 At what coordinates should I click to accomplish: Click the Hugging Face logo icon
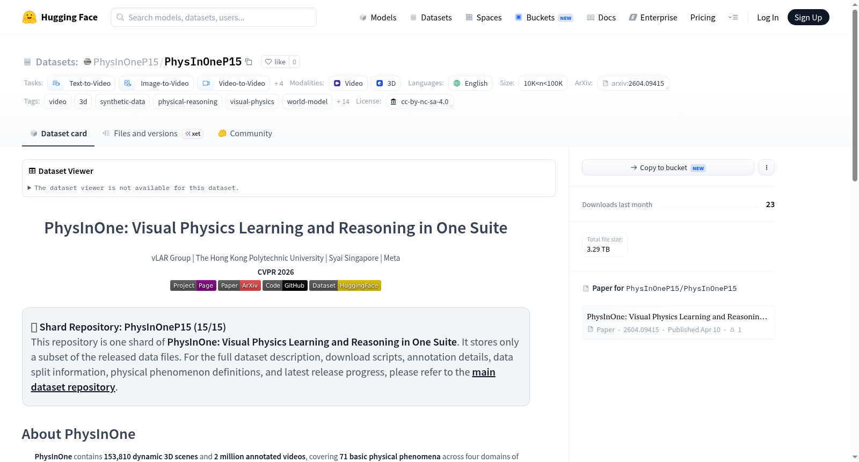point(30,17)
